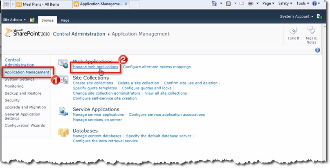This screenshot has height=168, width=330.
Task: Open Specify the default database server
Action: click(x=159, y=136)
